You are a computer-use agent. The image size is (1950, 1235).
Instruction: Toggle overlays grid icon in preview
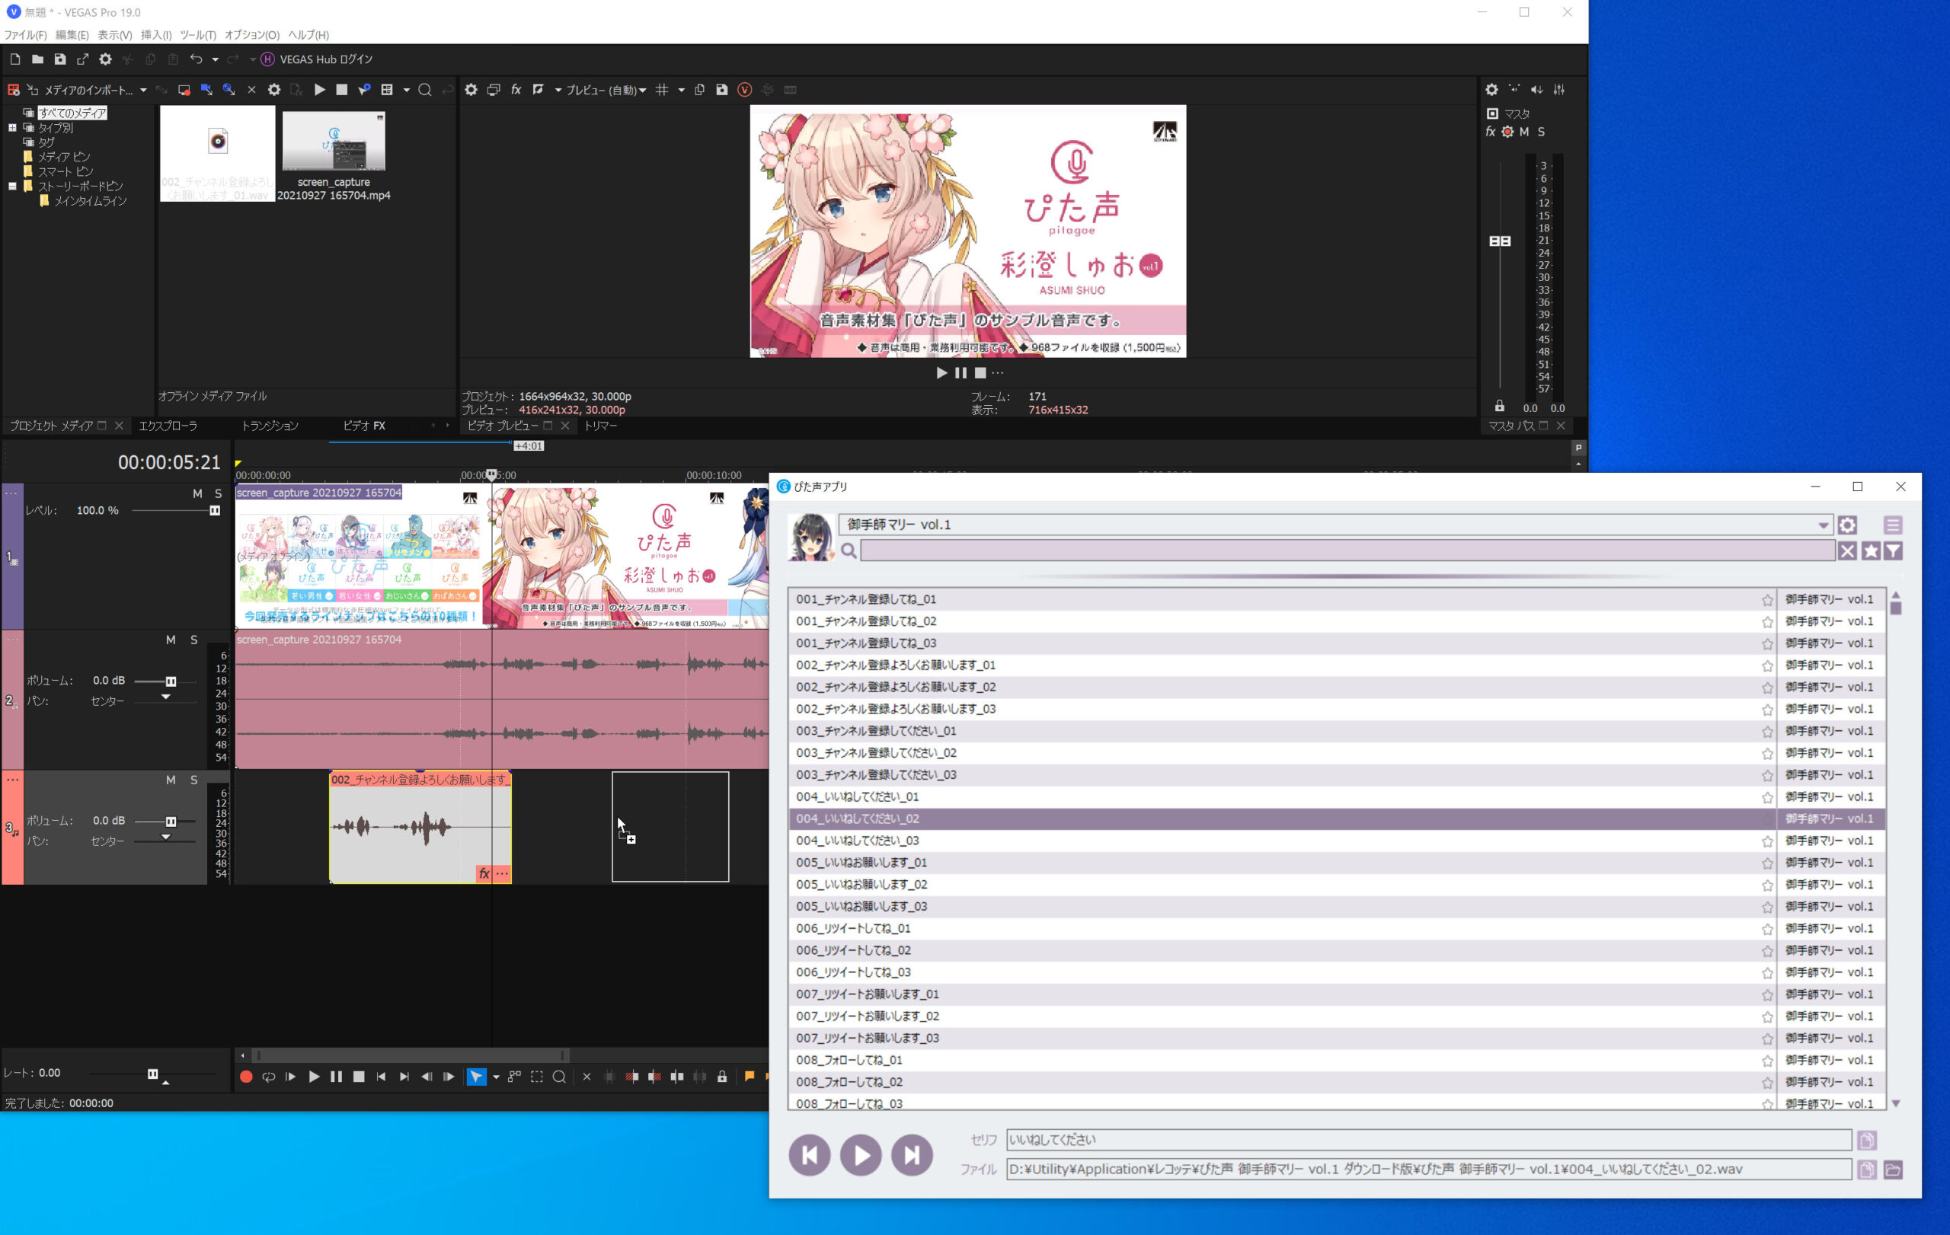tap(662, 90)
